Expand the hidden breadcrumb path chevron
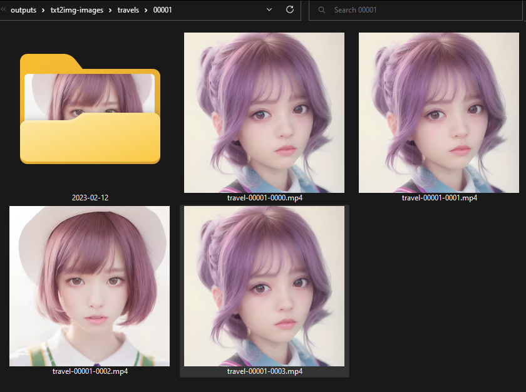 click(x=3, y=10)
